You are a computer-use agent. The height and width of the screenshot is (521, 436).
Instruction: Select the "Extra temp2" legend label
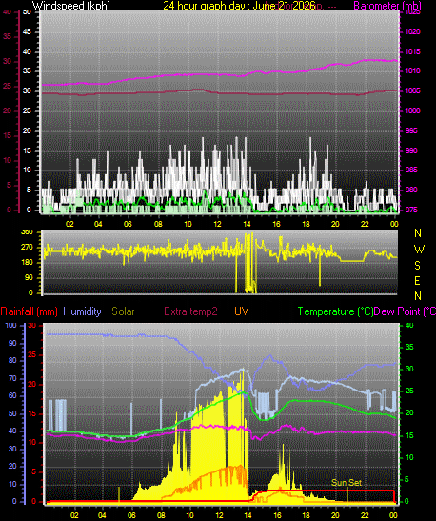[190, 311]
